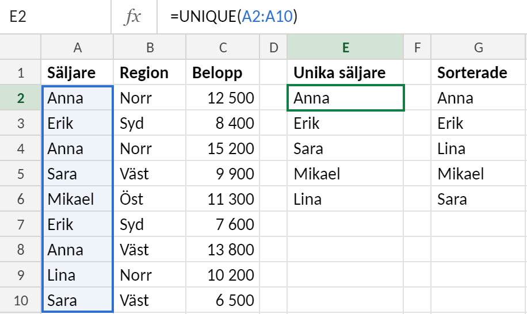Click amount 10 200
This screenshot has height=314, width=527.
[x=223, y=275]
